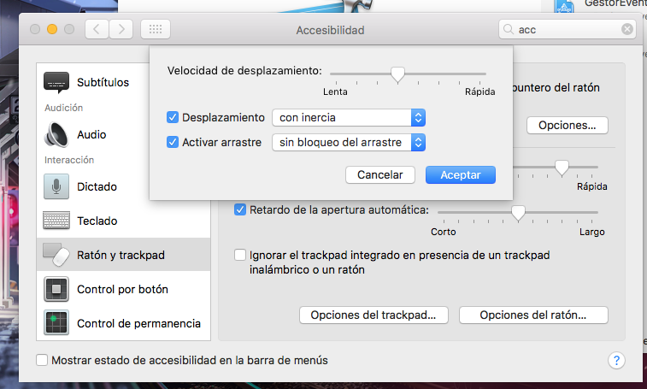Dismiss dialog with Cancelar button
This screenshot has width=647, height=389.
coord(380,175)
